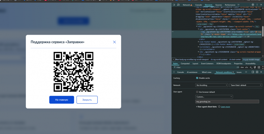The height and width of the screenshot is (134, 264).
Task: Switch to the Computed styles tab
Action: click(x=185, y=64)
